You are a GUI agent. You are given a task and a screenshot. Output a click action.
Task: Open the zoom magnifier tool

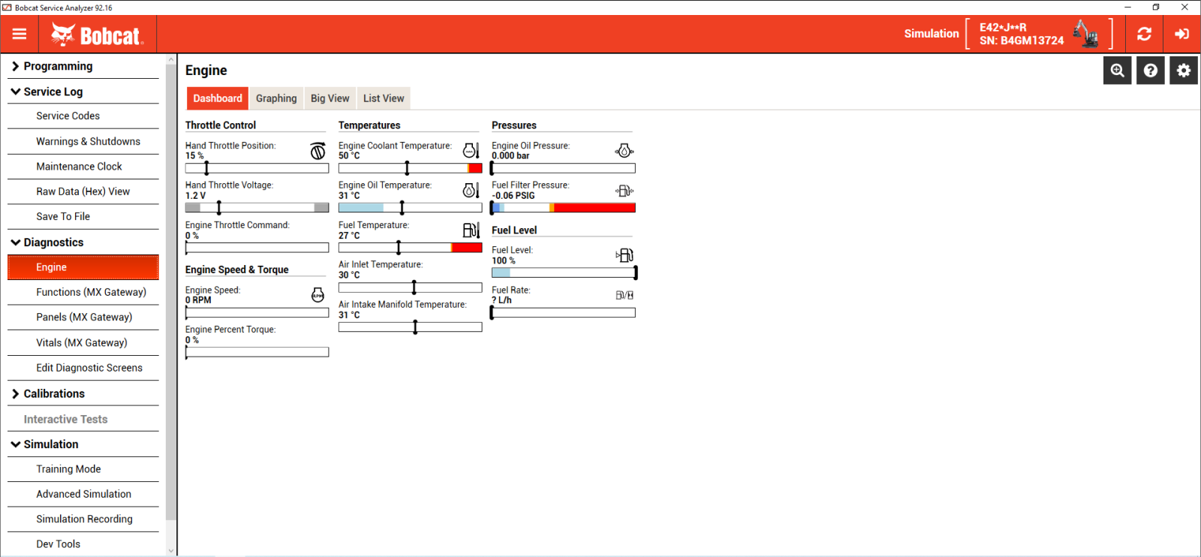(x=1117, y=71)
